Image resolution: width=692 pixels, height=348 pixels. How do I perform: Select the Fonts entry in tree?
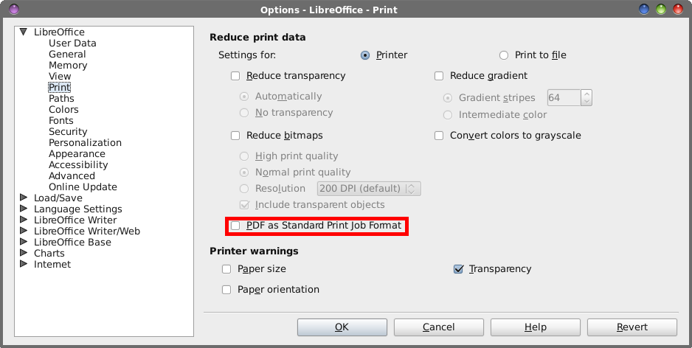61,120
